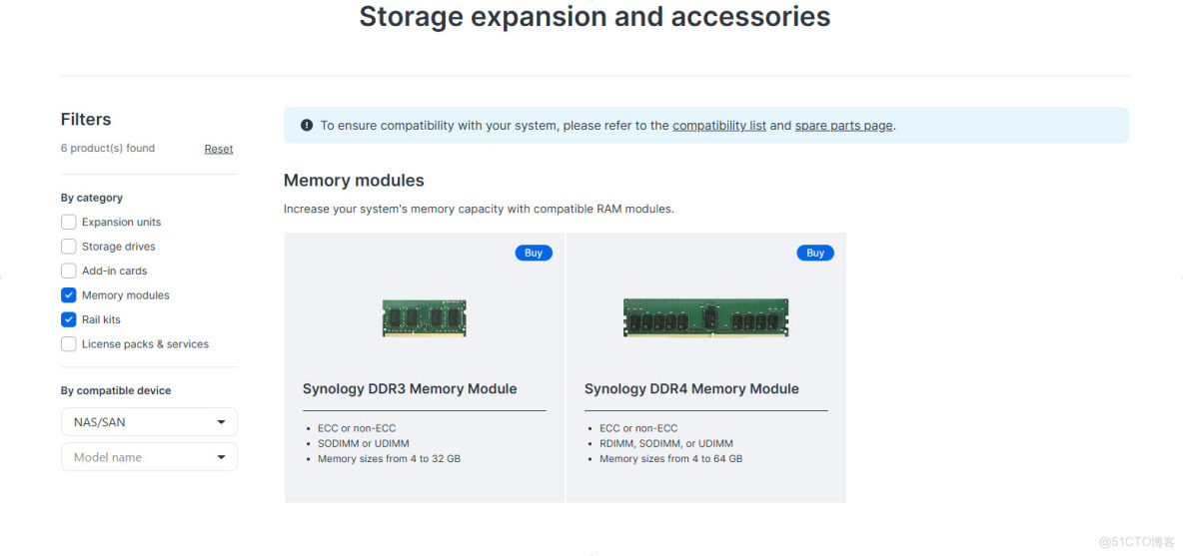Open Synology DDR4 Memory Module title

[x=691, y=389]
